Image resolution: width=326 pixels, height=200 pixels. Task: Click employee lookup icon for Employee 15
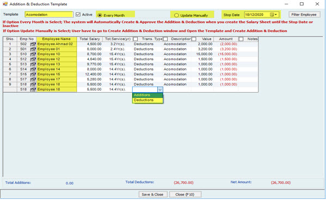pos(33,74)
